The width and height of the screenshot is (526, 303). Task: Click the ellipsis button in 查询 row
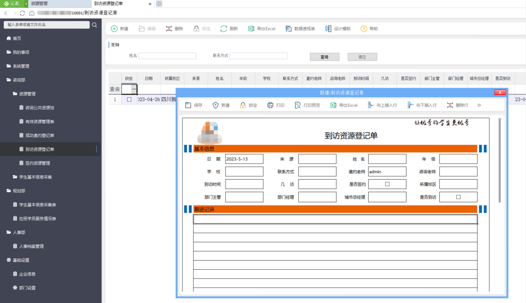tap(134, 89)
